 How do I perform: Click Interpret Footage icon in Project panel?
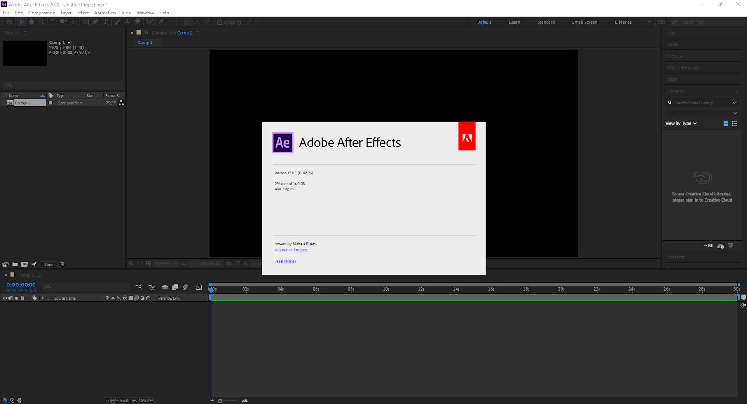coord(5,265)
